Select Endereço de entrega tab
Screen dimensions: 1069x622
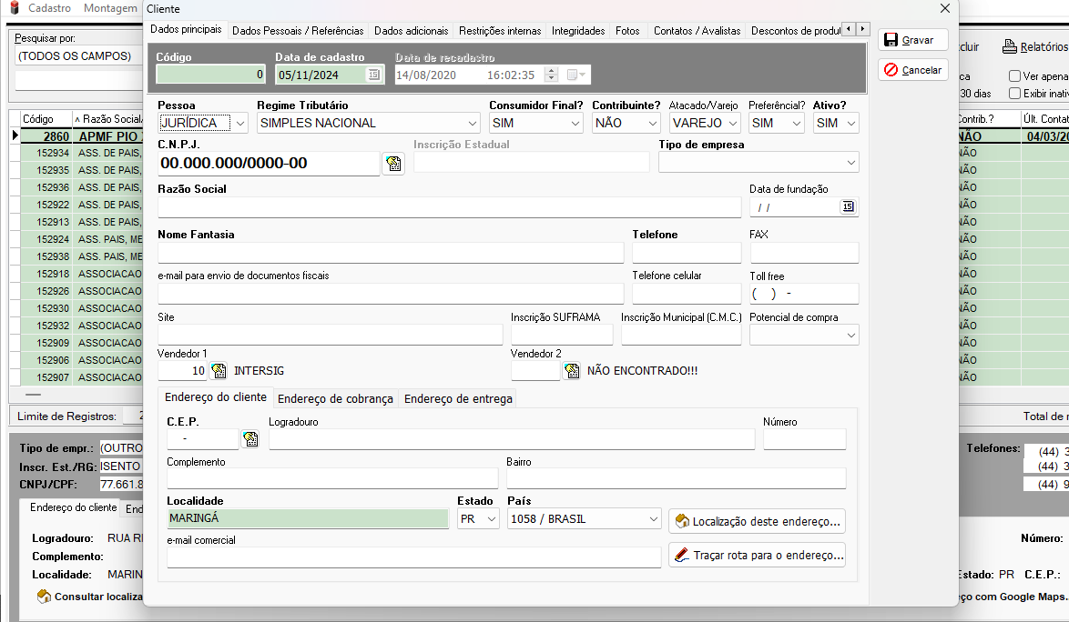tap(458, 399)
